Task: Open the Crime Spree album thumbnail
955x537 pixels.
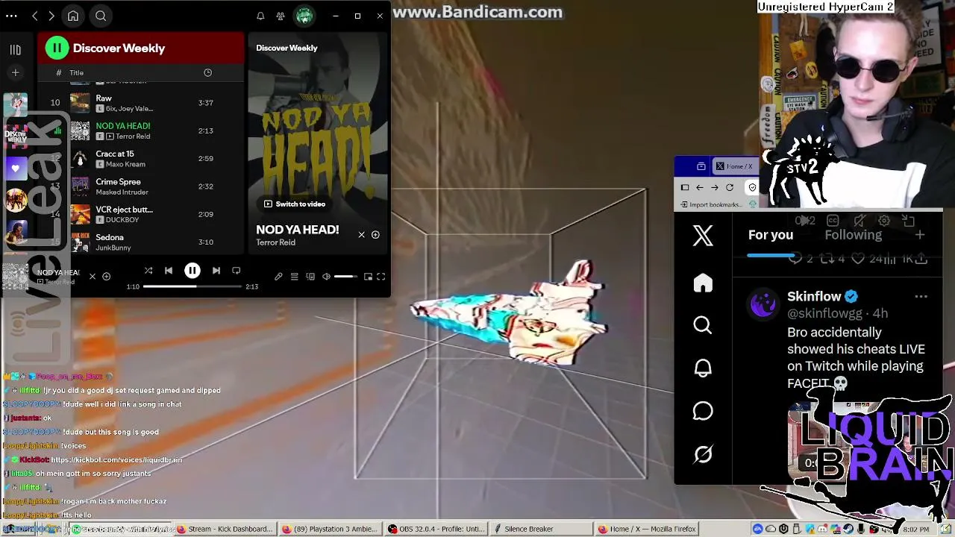Action: 80,186
